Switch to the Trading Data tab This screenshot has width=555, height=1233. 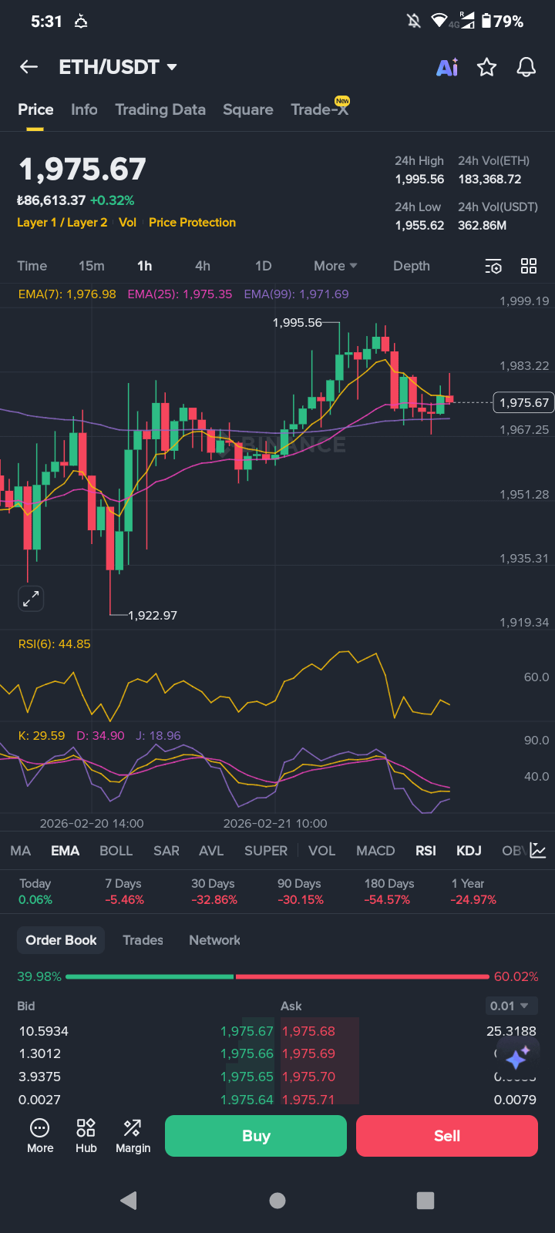coord(160,109)
